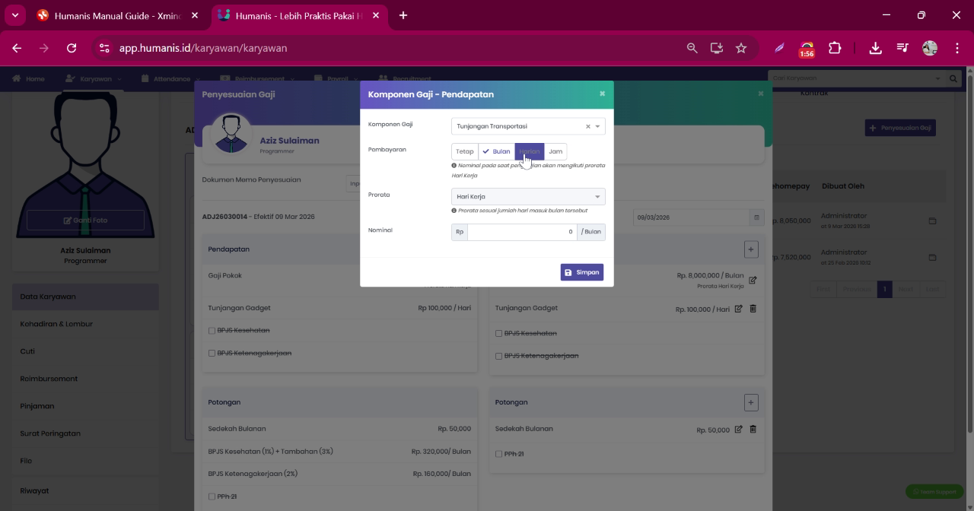Viewport: 974px width, 511px height.
Task: Open the Home menu
Action: [29, 78]
